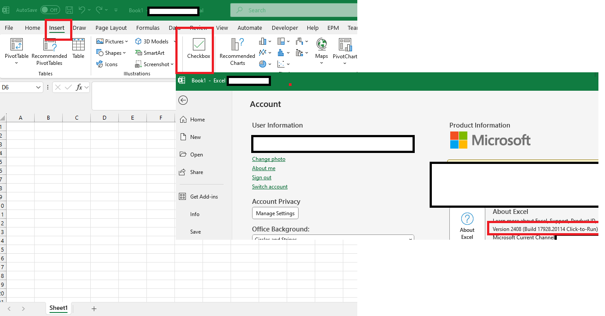Open Office Background combo box
The height and width of the screenshot is (316, 605).
333,238
